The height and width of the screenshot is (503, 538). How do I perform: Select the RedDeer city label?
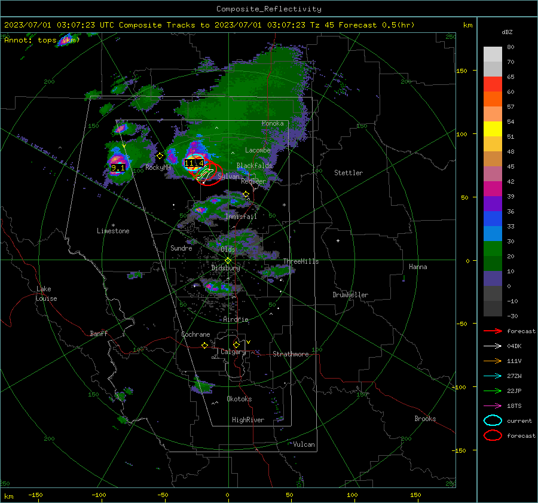[253, 181]
